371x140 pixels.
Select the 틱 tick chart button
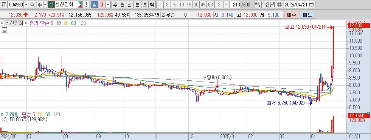tap(152, 5)
